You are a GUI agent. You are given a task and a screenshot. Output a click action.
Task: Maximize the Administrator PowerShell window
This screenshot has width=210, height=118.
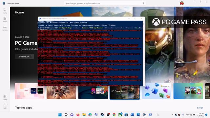pos(135,19)
